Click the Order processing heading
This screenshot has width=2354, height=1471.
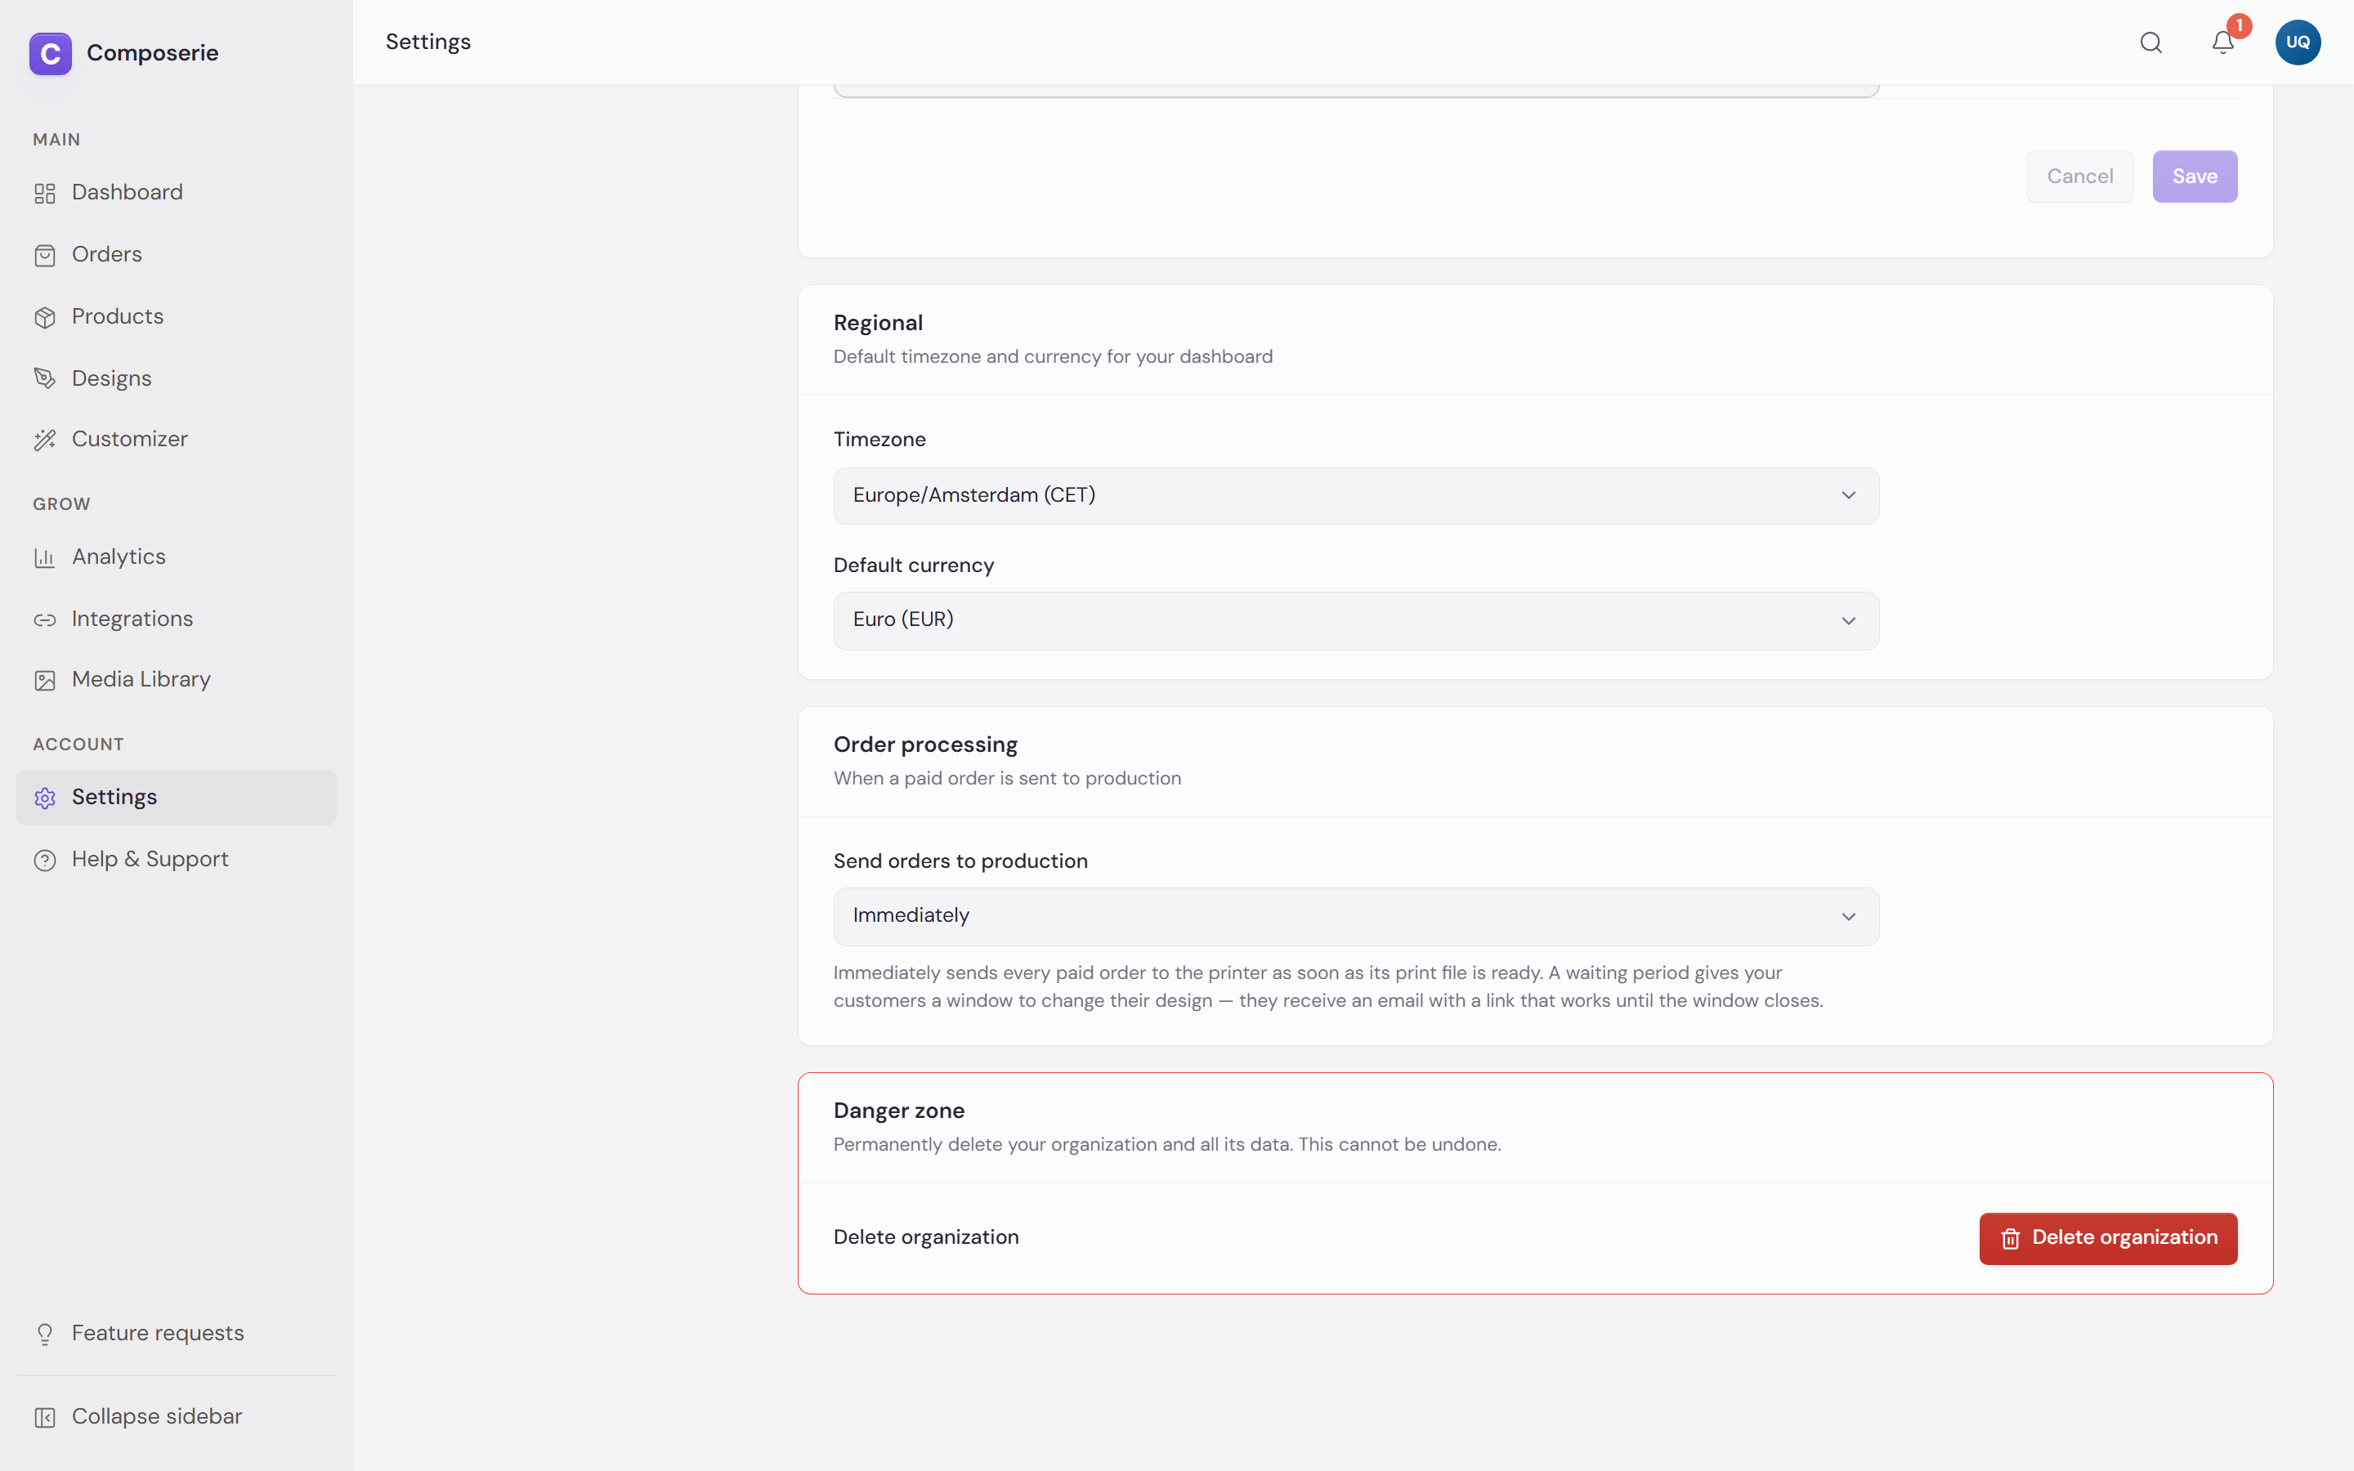925,745
